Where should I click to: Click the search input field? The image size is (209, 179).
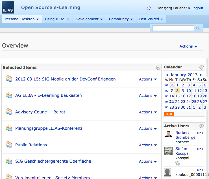click(173, 28)
